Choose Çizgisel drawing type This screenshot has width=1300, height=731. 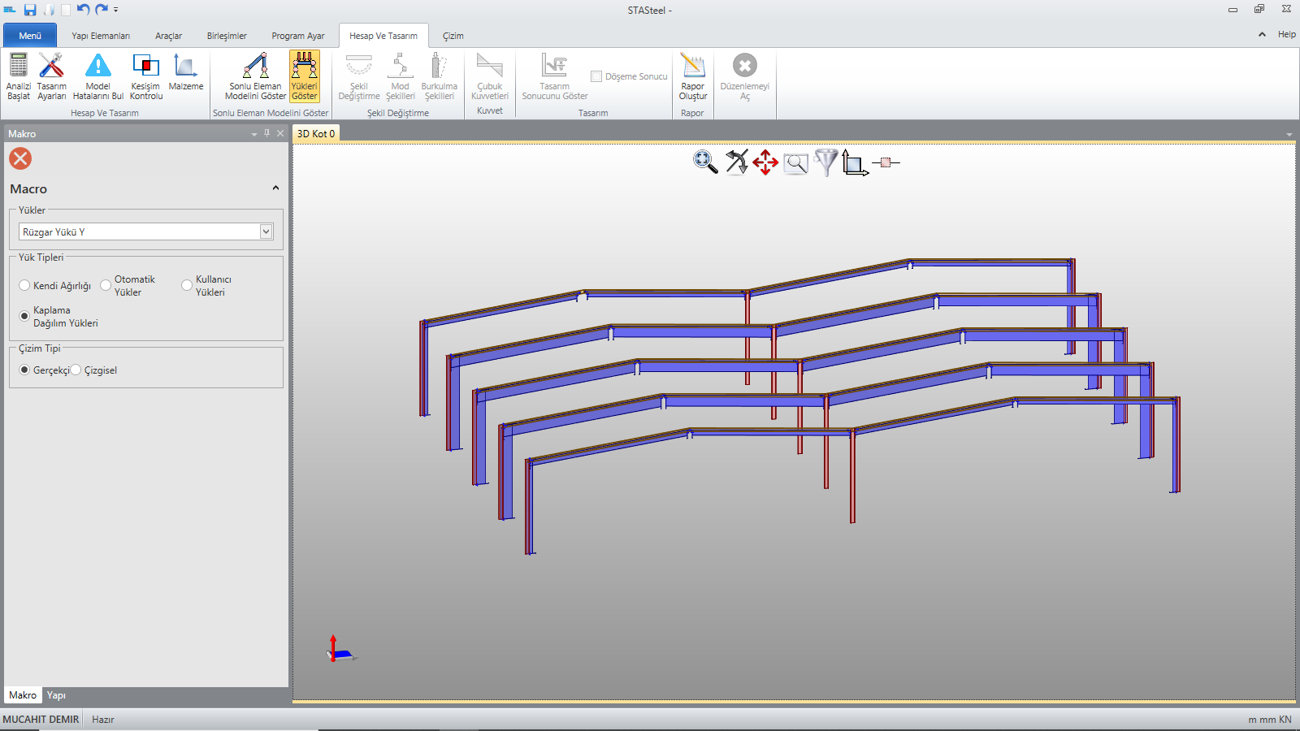coord(76,370)
